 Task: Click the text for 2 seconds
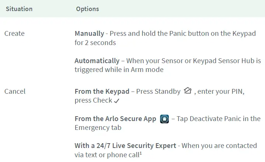(95, 42)
